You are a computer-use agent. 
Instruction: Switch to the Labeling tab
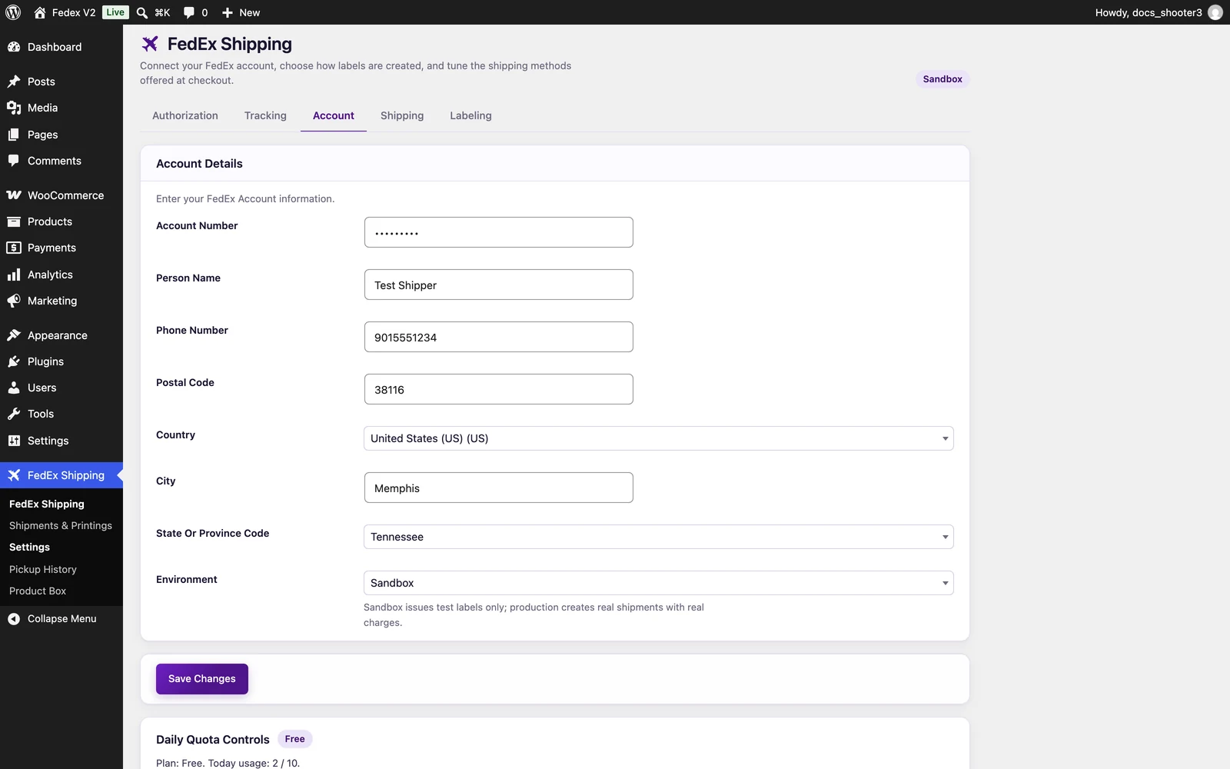click(470, 115)
